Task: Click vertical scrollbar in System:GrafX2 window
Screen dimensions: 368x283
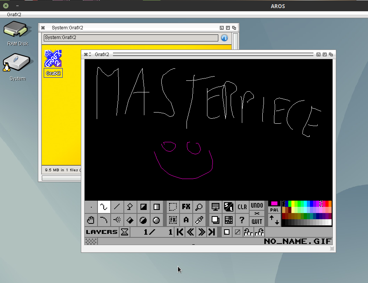Action: [235, 41]
